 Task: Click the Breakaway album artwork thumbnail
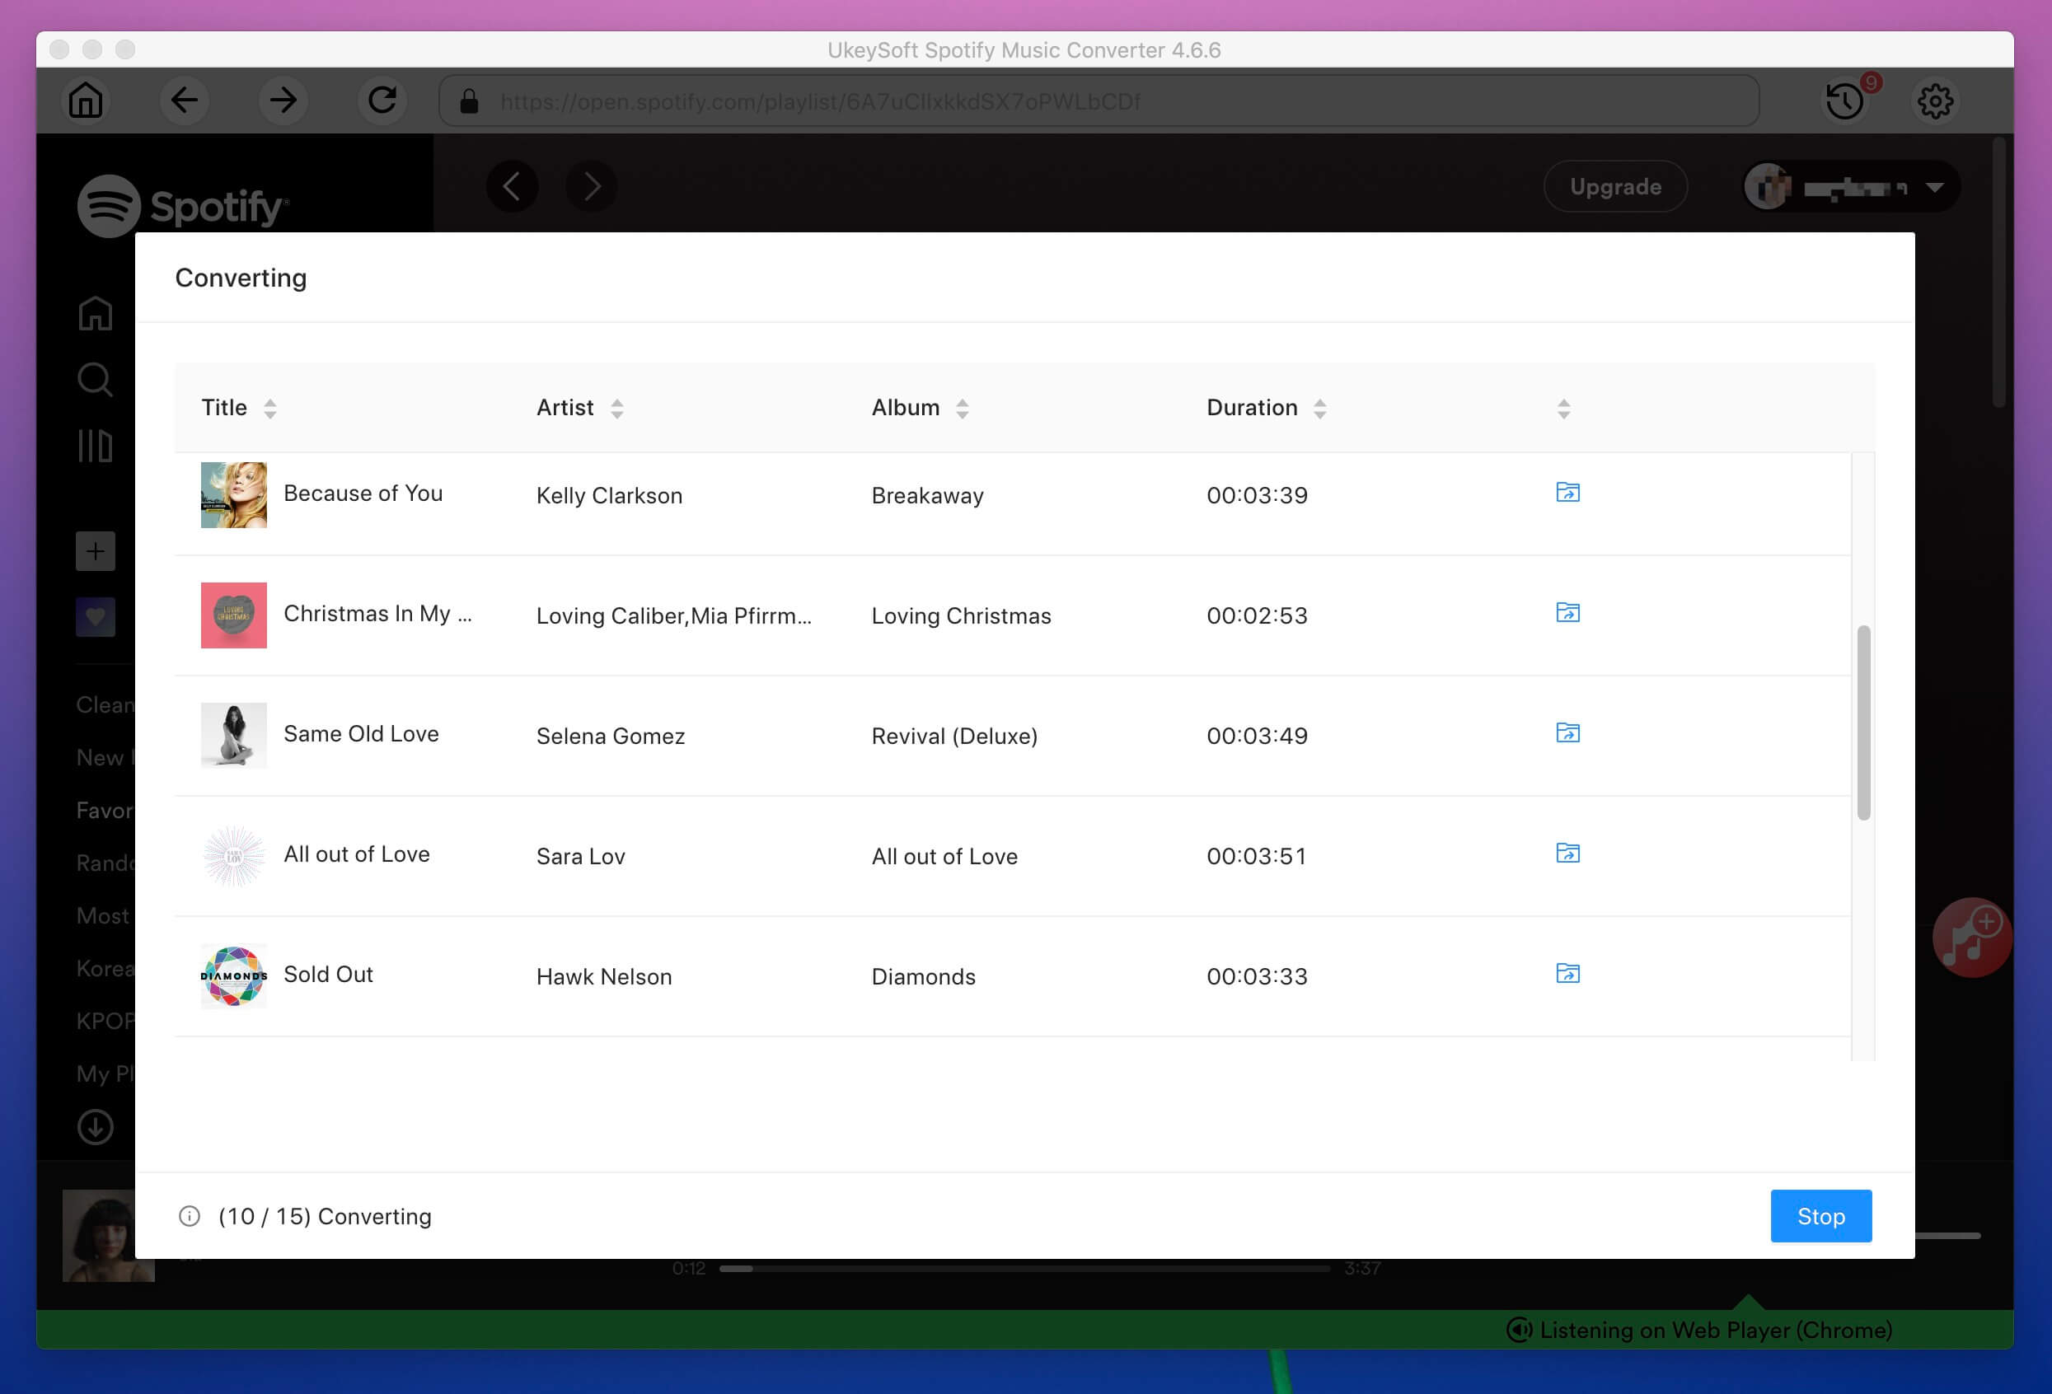[x=233, y=495]
